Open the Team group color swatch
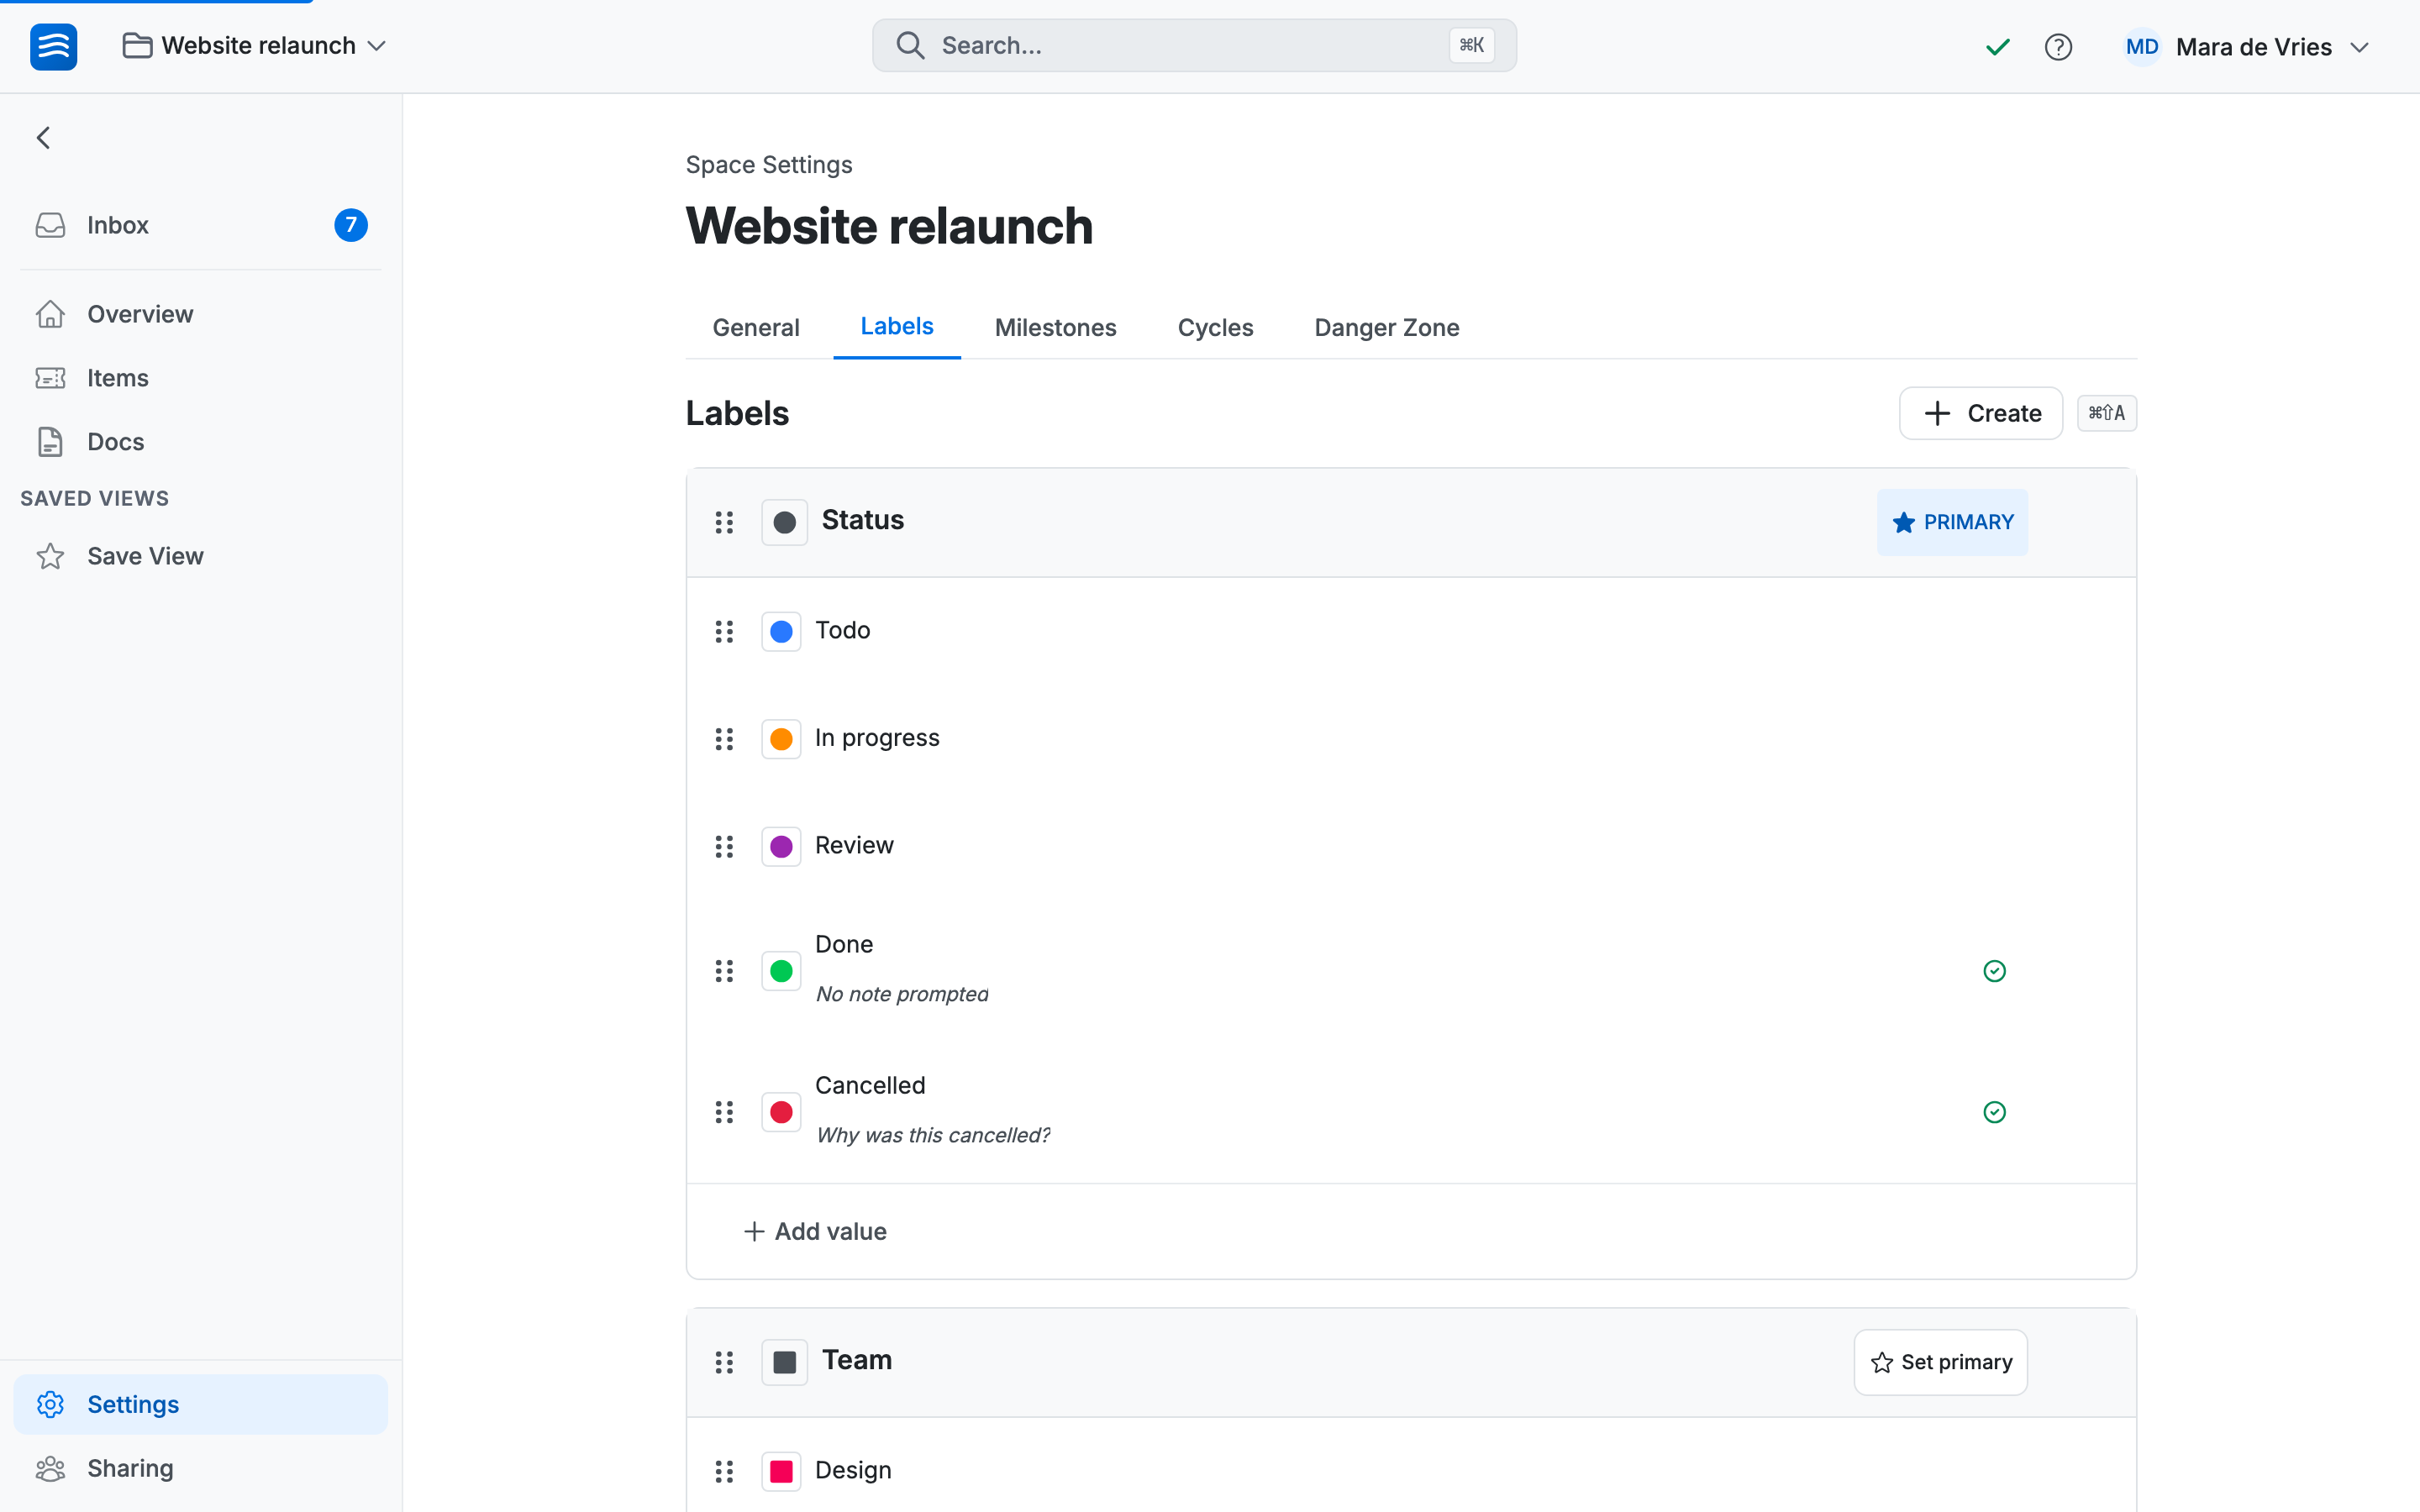 coord(784,1362)
